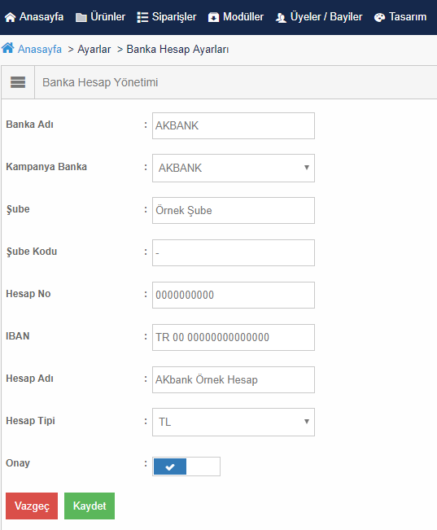Focus the IBAN text field
The width and height of the screenshot is (437, 530).
click(234, 337)
